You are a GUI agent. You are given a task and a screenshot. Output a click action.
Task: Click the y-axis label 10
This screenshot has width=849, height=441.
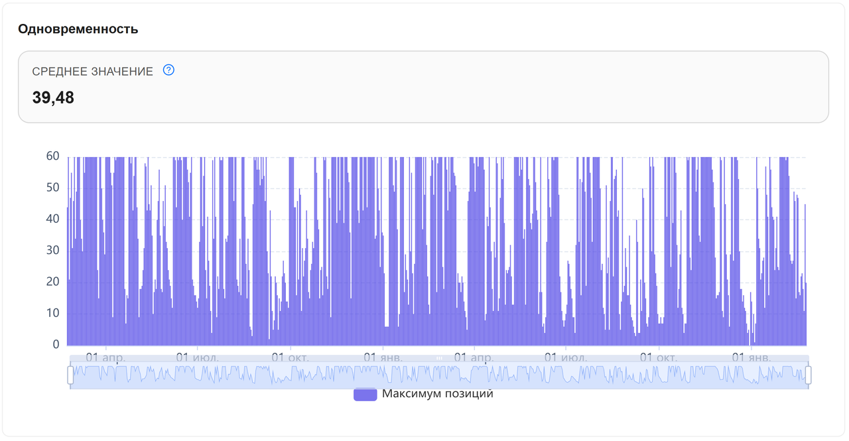pos(52,313)
